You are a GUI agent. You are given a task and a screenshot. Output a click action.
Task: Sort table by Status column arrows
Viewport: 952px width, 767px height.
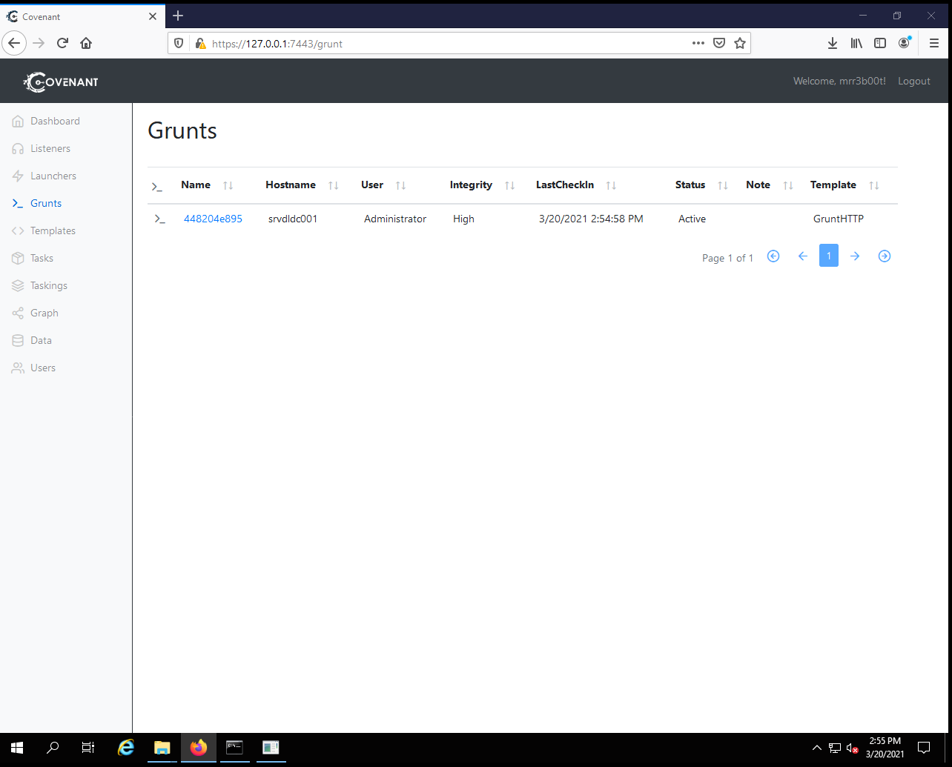coord(723,185)
